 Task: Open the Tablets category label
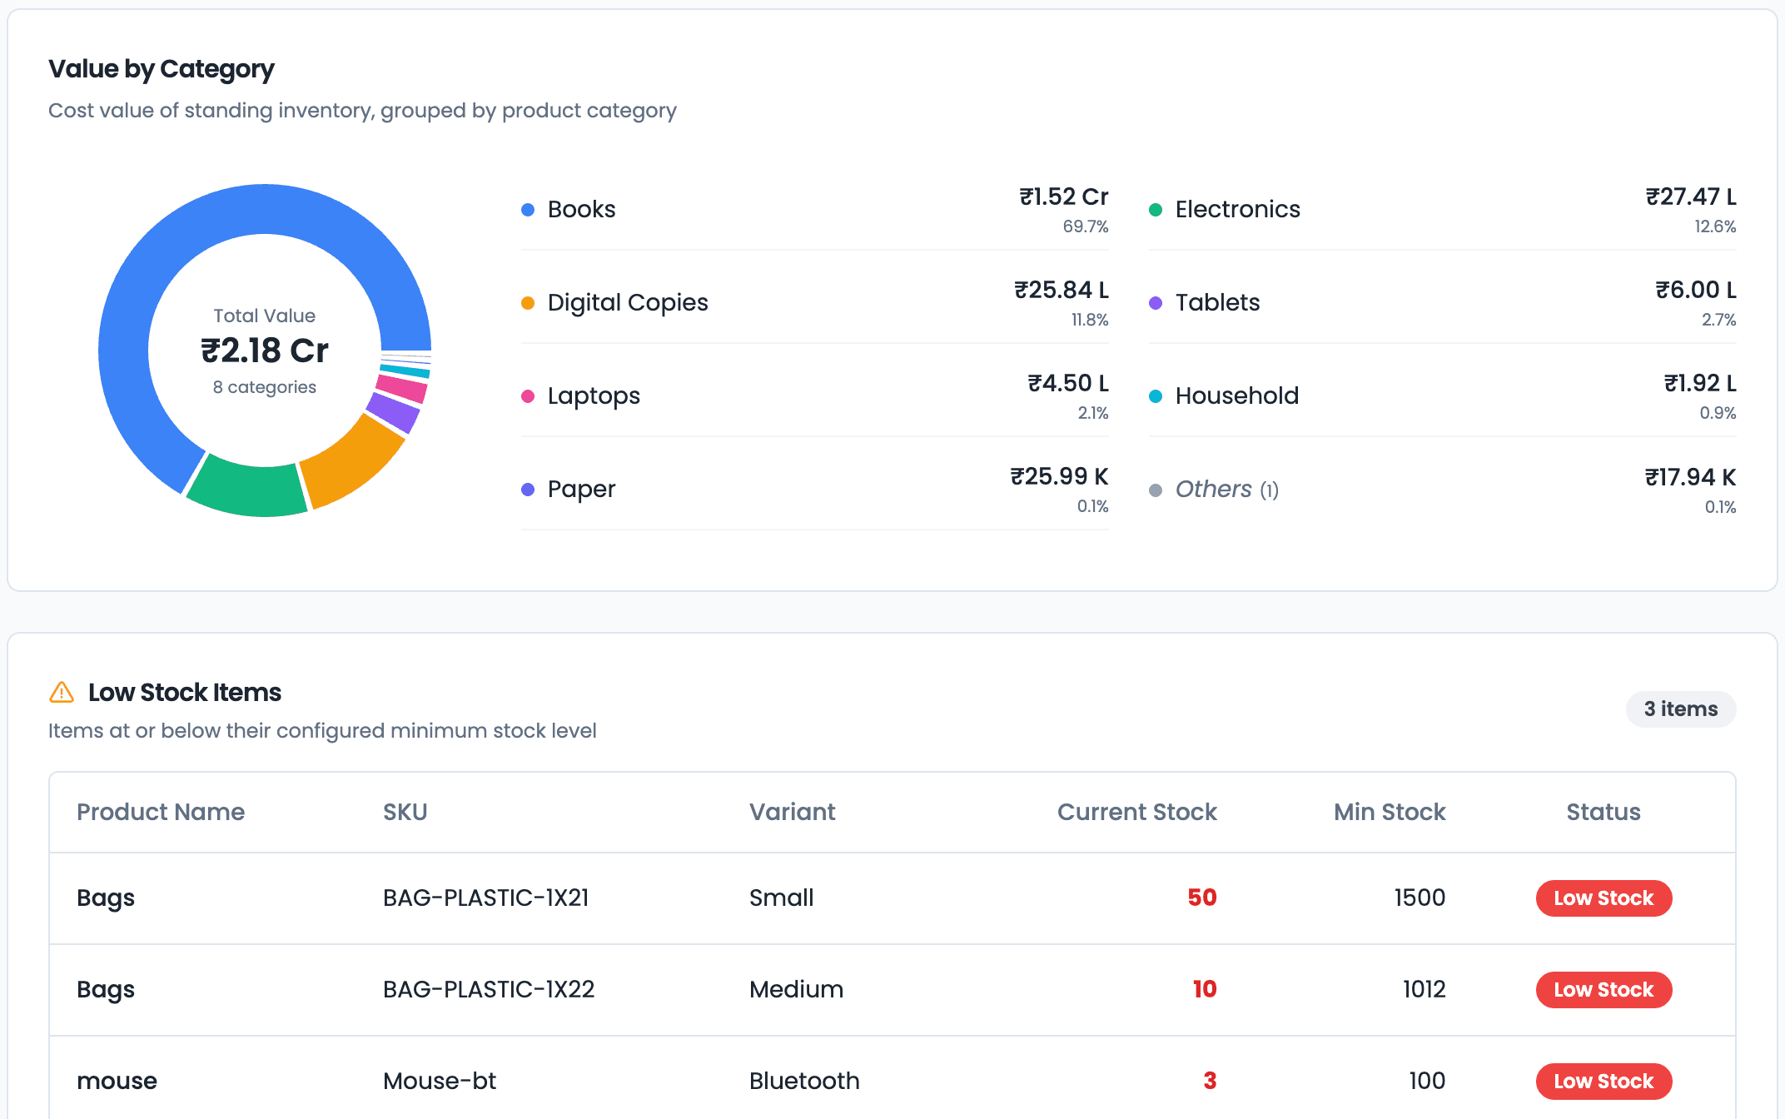[1217, 303]
